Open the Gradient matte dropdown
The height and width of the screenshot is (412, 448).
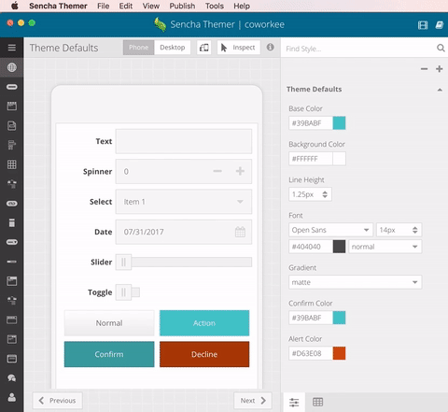coord(355,282)
